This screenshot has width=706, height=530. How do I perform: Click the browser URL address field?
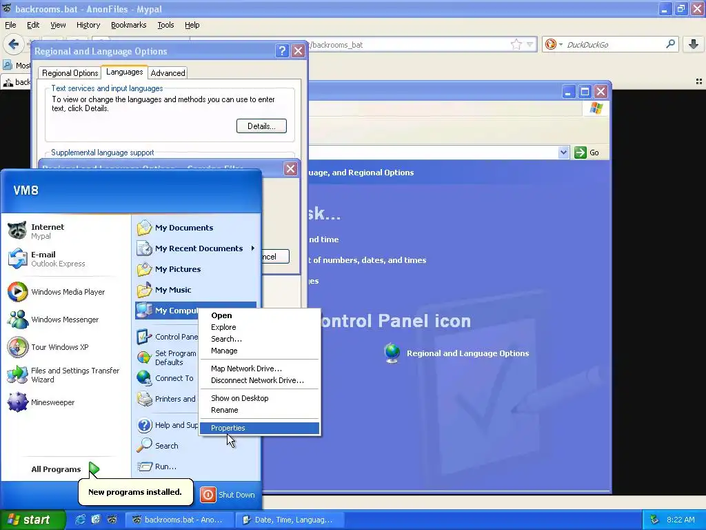click(407, 45)
